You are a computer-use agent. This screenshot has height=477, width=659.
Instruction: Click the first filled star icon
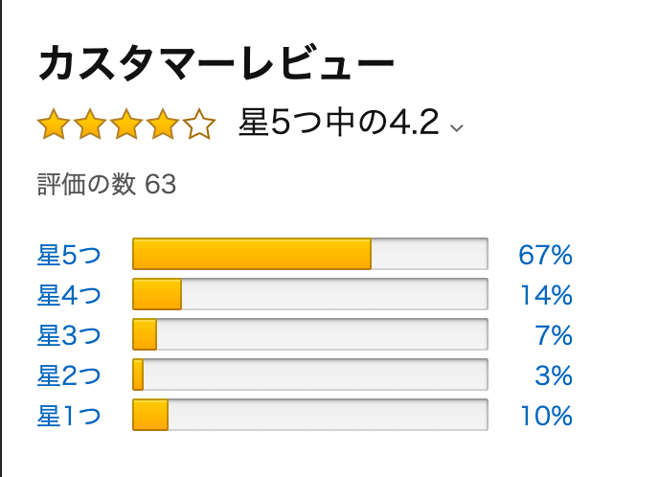[54, 124]
